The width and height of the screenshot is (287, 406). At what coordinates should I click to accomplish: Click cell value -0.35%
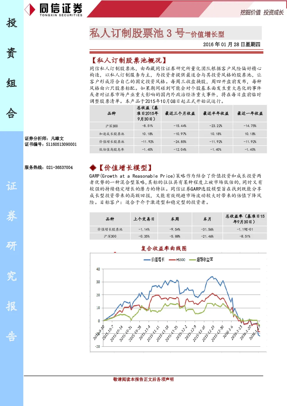144,236
